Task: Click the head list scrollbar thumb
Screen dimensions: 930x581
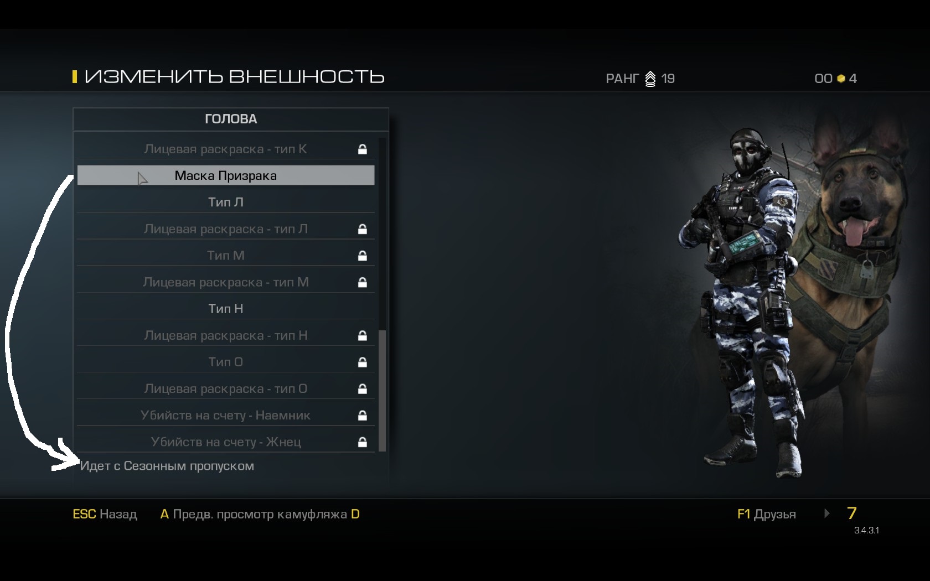Action: click(382, 391)
